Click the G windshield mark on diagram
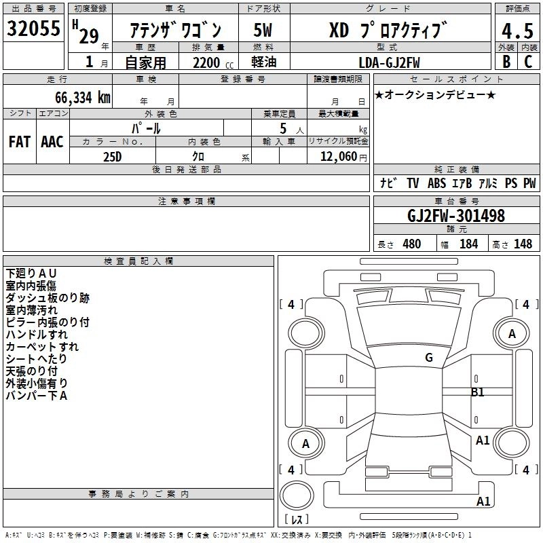 point(429,357)
